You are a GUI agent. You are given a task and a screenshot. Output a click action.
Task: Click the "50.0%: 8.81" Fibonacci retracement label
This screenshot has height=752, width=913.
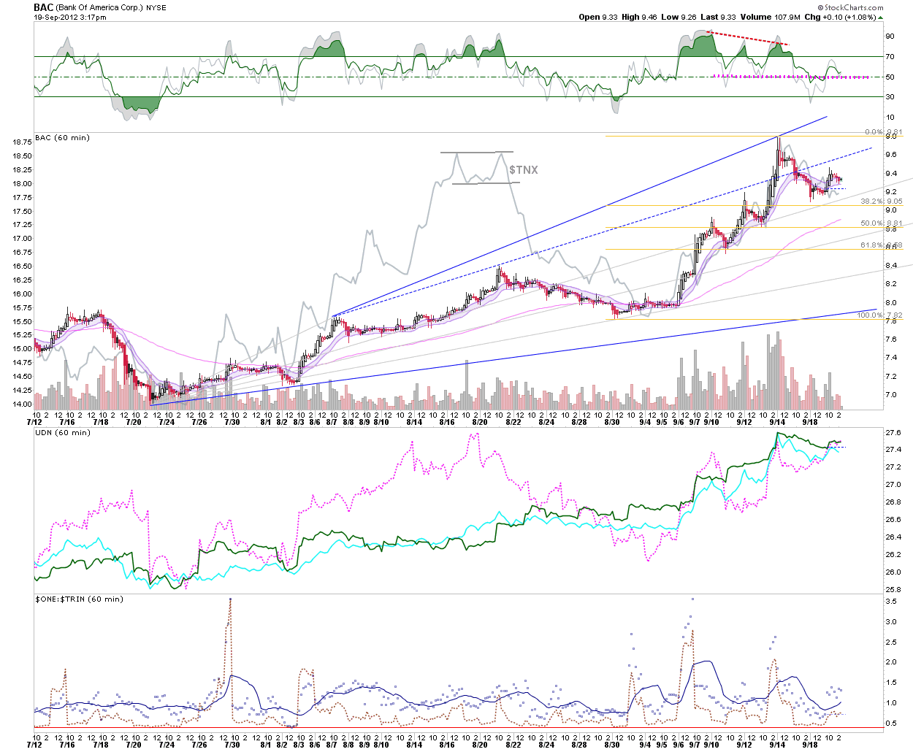tap(882, 223)
